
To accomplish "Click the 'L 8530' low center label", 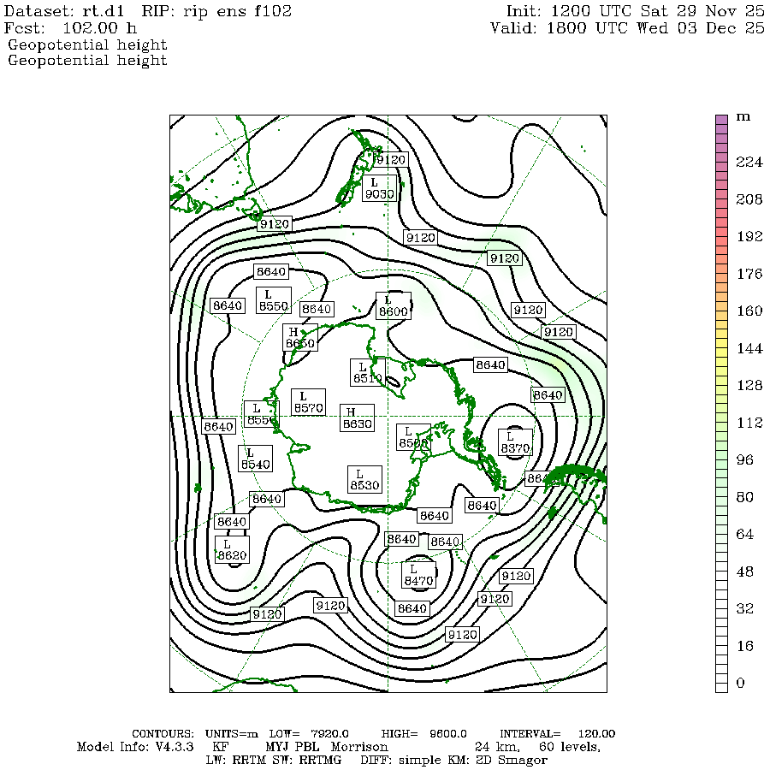I will (x=364, y=479).
